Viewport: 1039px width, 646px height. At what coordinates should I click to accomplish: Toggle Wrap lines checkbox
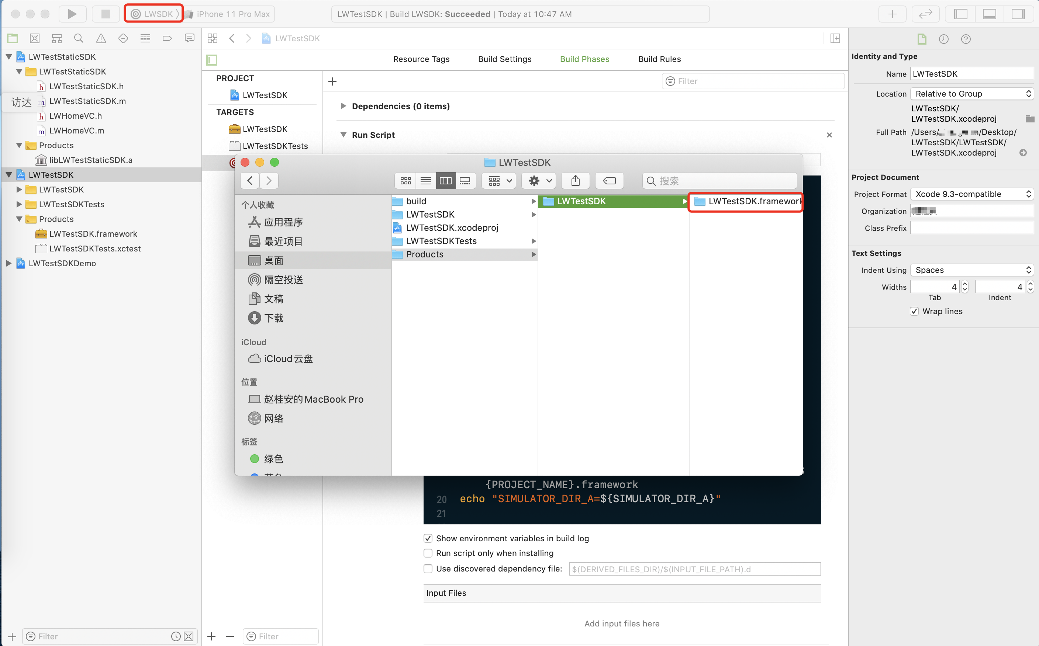coord(914,311)
